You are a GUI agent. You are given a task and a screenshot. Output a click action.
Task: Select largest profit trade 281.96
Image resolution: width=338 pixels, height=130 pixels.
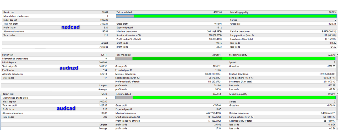[x=217, y=86]
